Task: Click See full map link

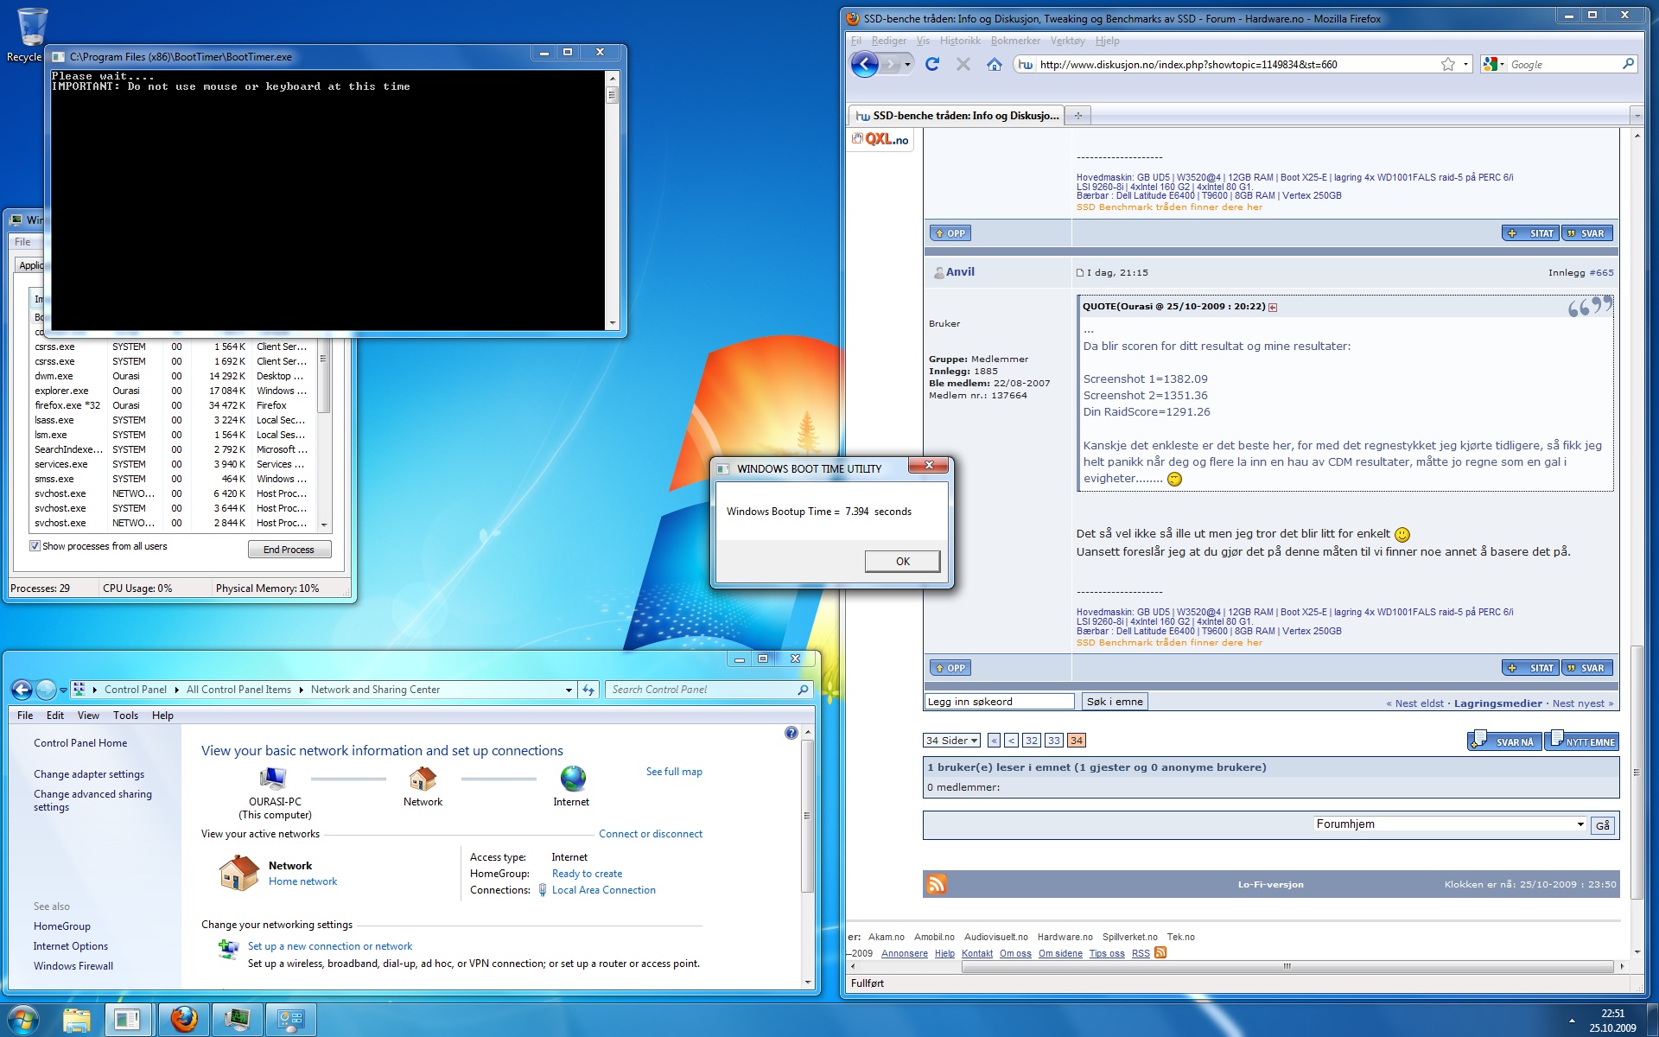Action: tap(674, 772)
